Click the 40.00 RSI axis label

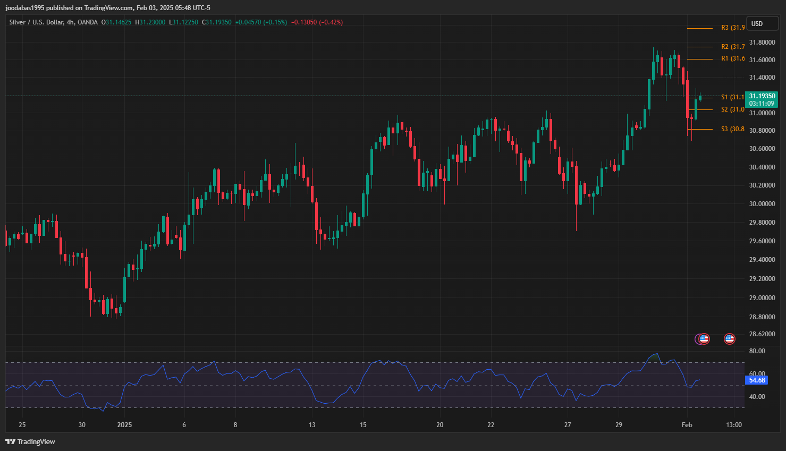click(x=757, y=397)
